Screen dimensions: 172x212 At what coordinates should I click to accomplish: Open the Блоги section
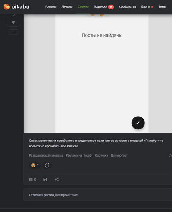pyautogui.click(x=147, y=7)
